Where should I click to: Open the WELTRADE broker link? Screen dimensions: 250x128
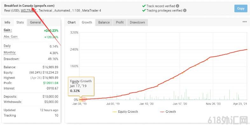[29, 11]
